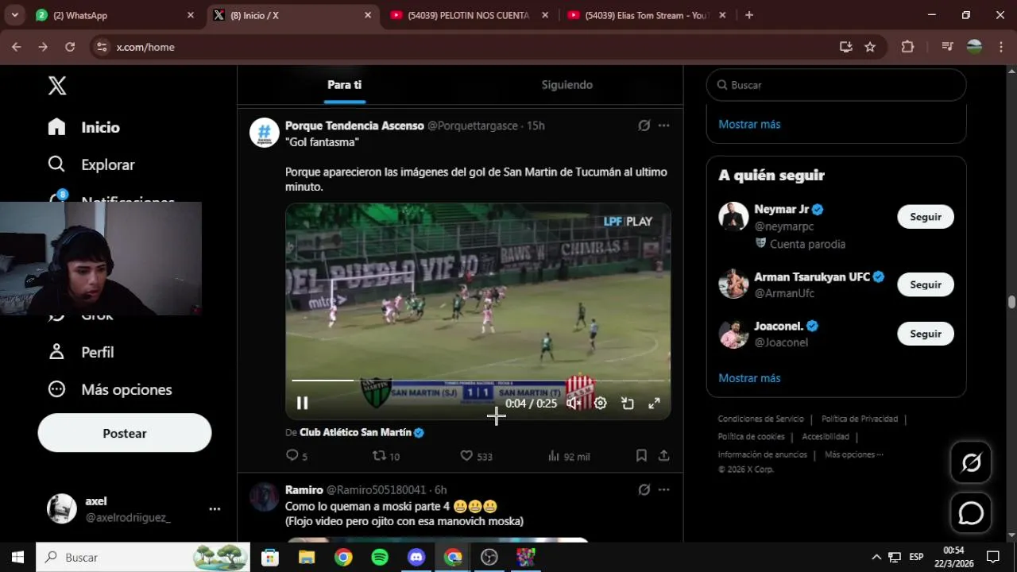Open Discord from the taskbar
The image size is (1017, 572).
pyautogui.click(x=416, y=557)
